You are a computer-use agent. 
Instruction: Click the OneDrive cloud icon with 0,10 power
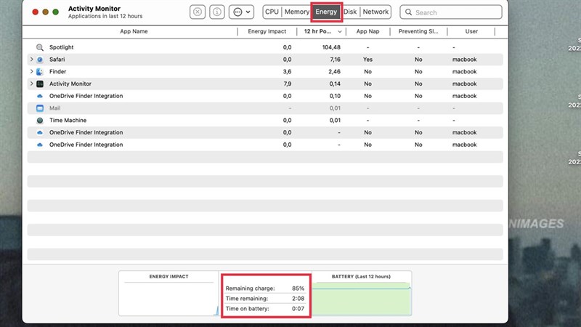(x=40, y=96)
